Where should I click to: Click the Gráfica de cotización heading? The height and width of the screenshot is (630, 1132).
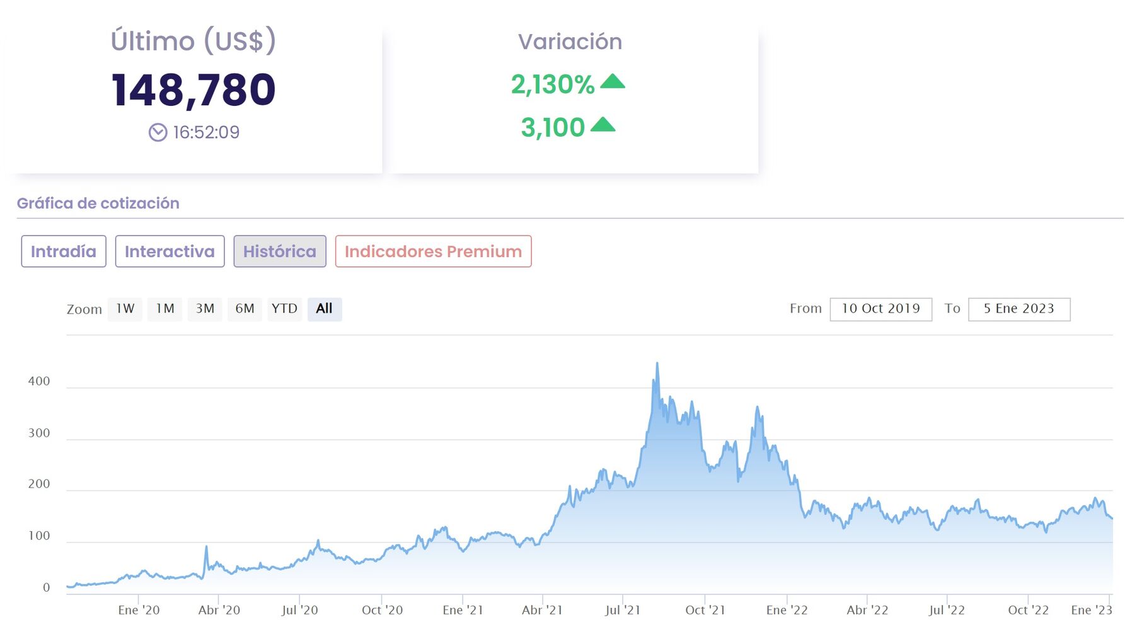point(98,203)
